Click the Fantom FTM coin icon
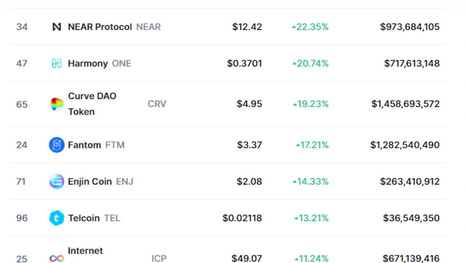468x263 pixels. [57, 145]
